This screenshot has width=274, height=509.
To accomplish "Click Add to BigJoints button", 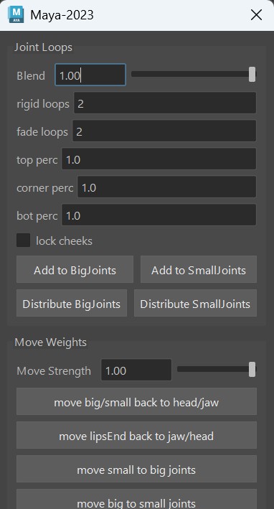I will [75, 269].
